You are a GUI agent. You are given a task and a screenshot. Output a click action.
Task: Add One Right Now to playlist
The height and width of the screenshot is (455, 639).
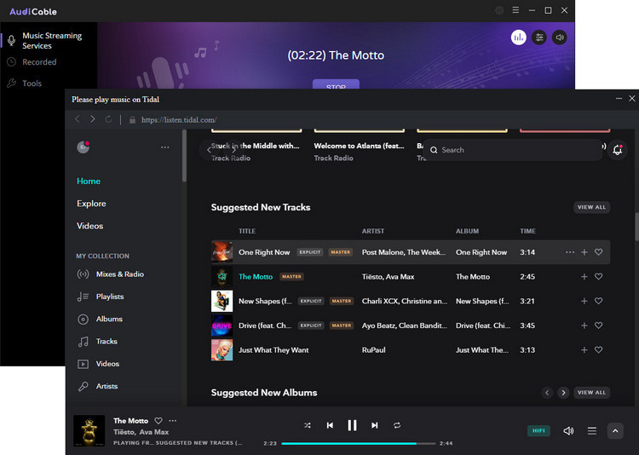point(584,252)
